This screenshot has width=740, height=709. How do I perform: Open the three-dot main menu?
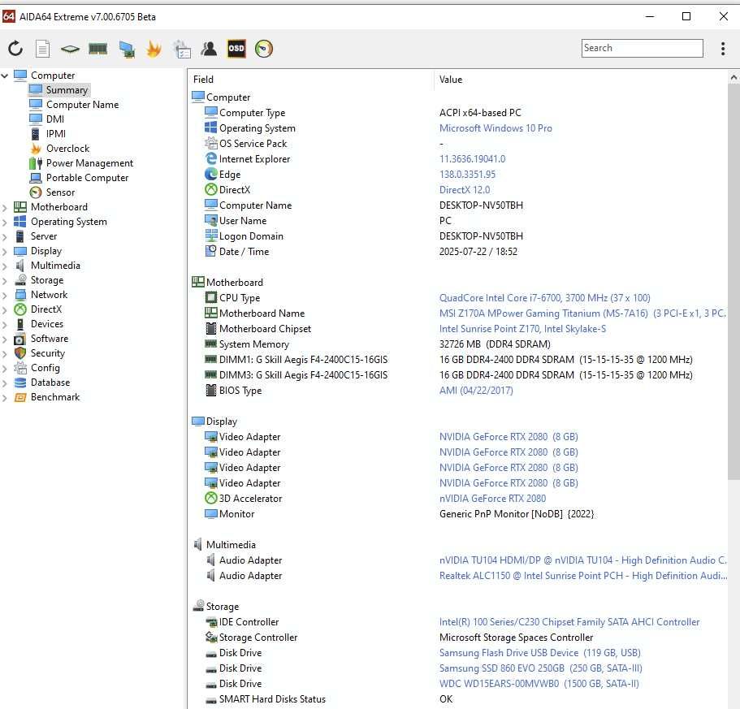pyautogui.click(x=723, y=48)
